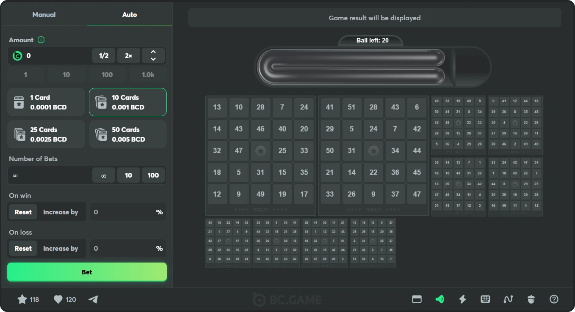Screen dimensions: 575x312
Task: Reset the On win setting
Action: pos(22,212)
